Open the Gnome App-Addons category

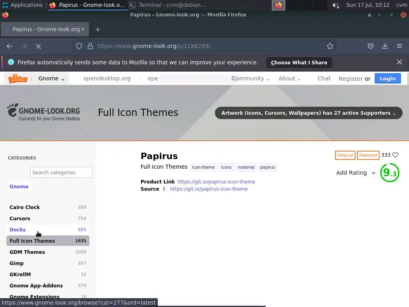[48, 285]
